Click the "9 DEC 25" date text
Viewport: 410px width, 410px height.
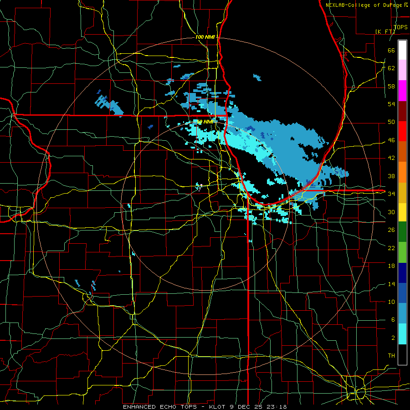tap(245, 407)
